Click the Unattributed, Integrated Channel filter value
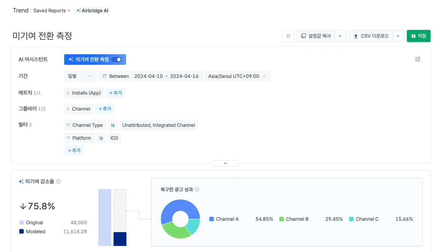 [158, 125]
